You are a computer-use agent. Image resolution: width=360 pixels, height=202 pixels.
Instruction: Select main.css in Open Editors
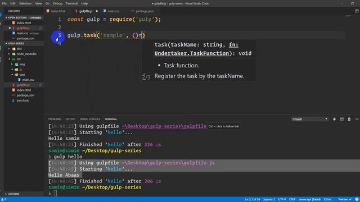pyautogui.click(x=23, y=33)
